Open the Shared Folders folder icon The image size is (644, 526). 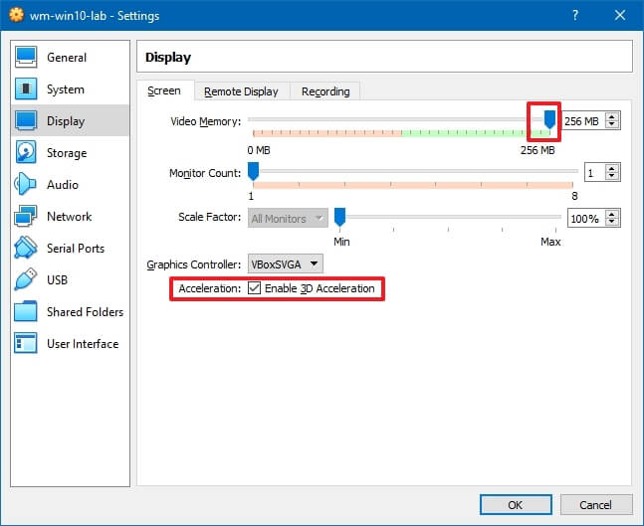point(26,311)
